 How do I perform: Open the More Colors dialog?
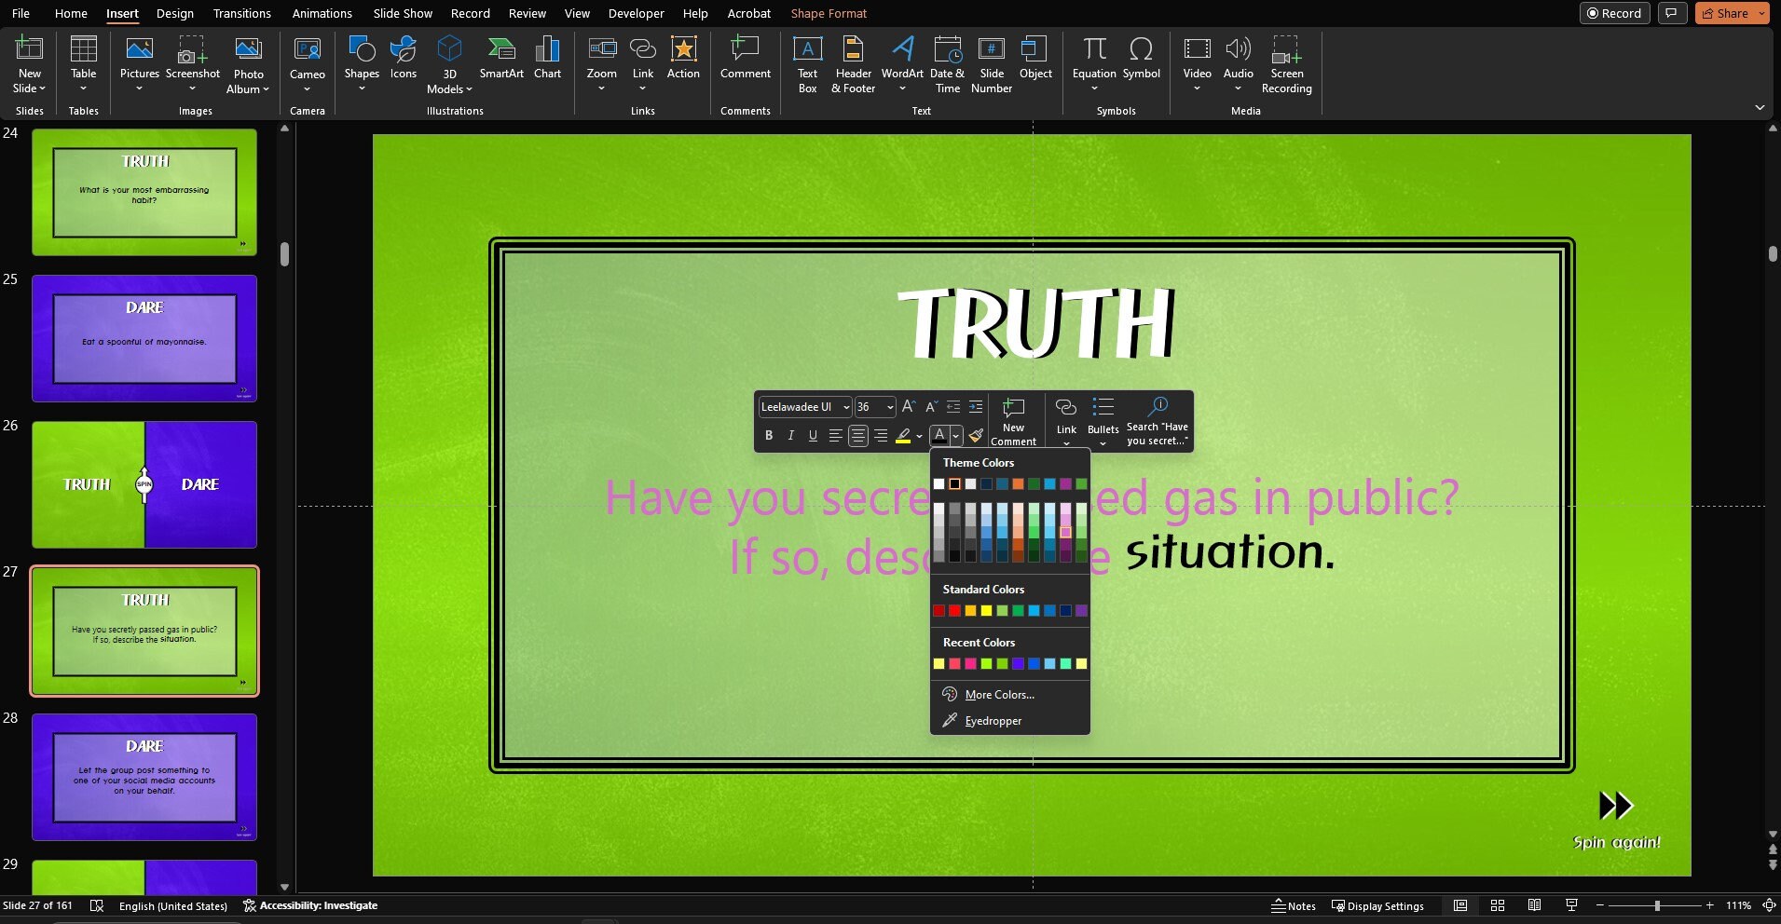(x=998, y=694)
